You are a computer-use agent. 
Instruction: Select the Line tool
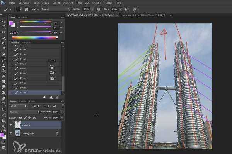3,115
